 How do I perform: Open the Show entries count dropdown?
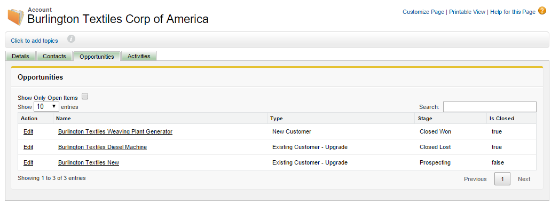46,107
